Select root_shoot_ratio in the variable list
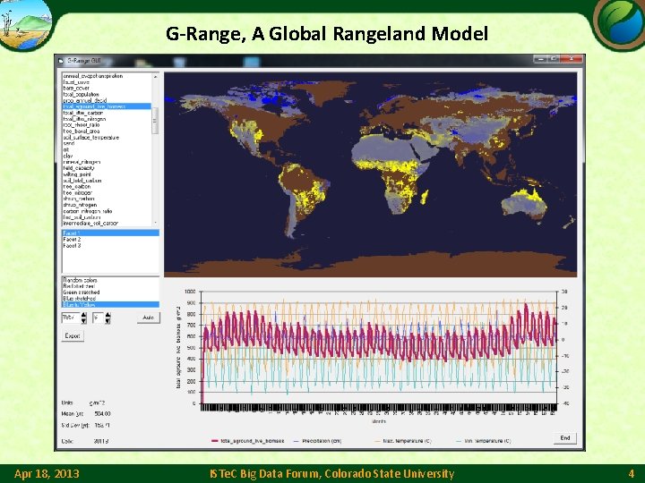The image size is (645, 483). tap(82, 125)
